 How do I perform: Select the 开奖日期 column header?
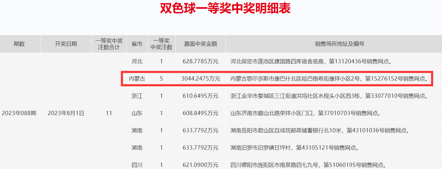point(66,44)
